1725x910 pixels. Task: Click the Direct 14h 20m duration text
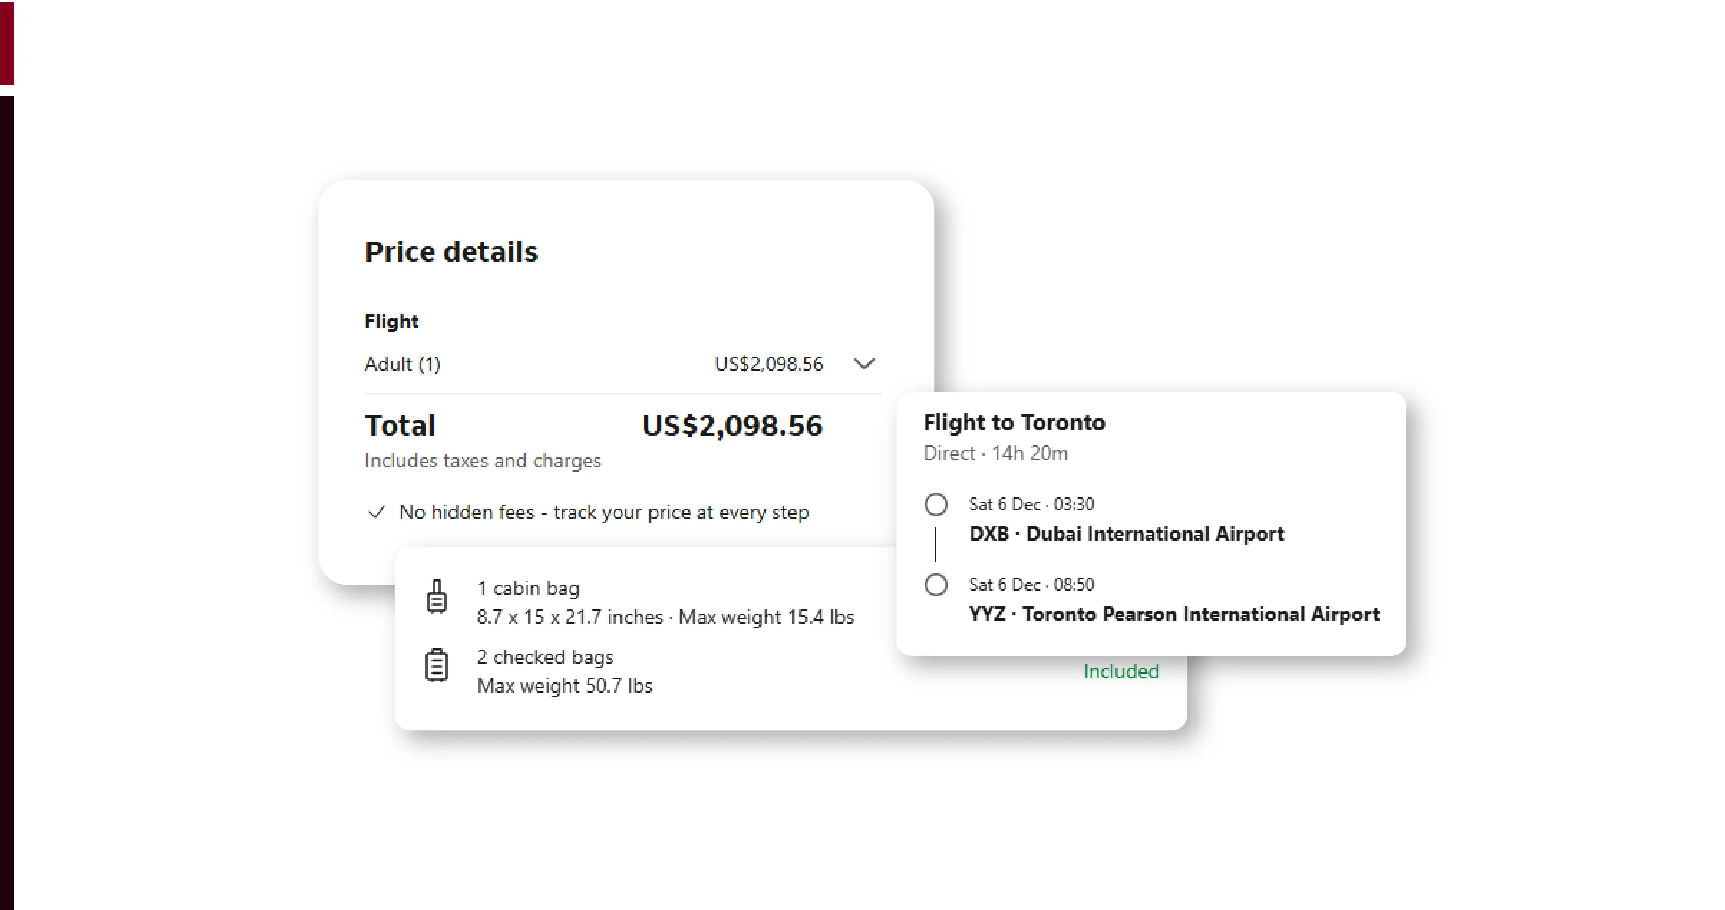tap(995, 453)
